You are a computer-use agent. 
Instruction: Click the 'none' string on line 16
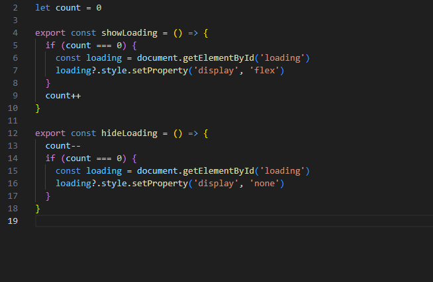click(265, 184)
